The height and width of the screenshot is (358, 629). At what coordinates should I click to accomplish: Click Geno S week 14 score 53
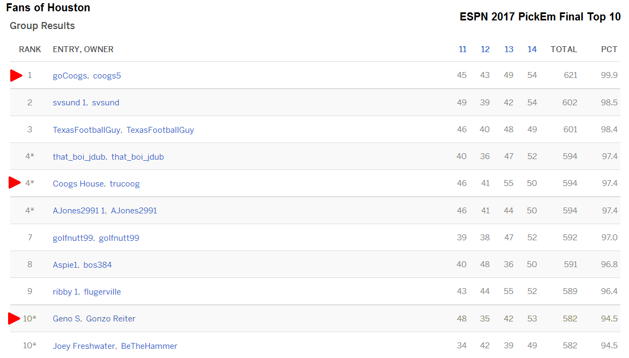click(x=532, y=318)
